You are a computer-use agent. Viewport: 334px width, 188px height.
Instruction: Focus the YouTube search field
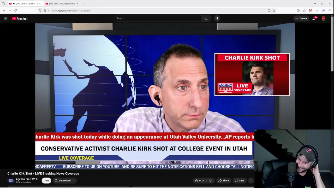tap(157, 18)
